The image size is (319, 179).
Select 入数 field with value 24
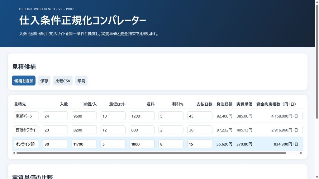pos(55,116)
